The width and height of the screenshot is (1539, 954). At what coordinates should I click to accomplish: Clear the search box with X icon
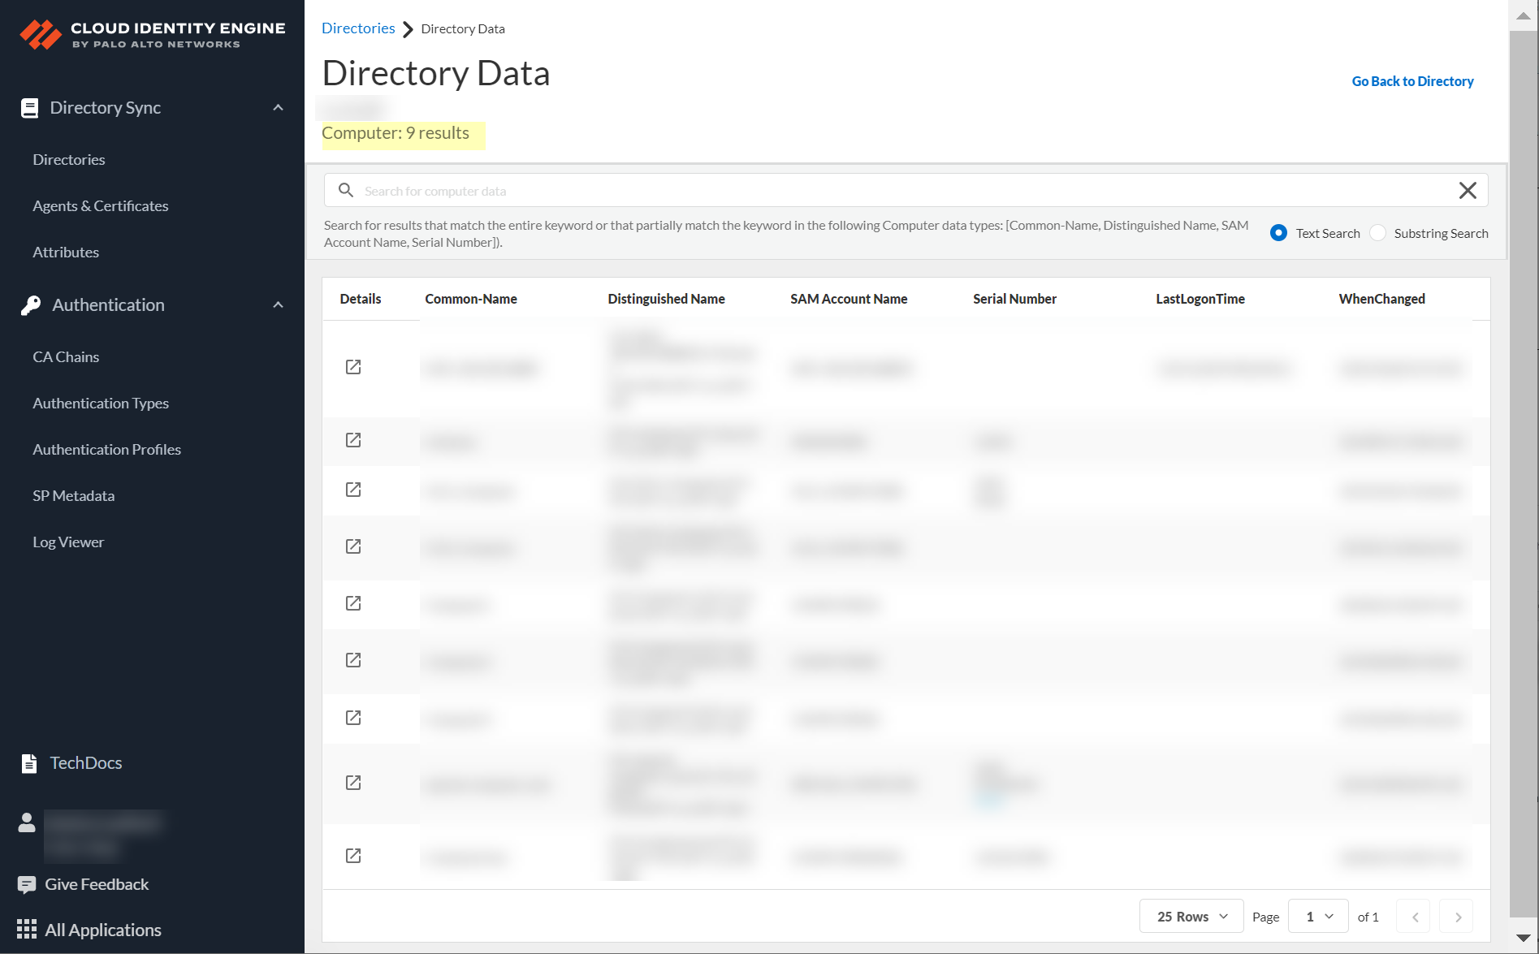coord(1467,191)
